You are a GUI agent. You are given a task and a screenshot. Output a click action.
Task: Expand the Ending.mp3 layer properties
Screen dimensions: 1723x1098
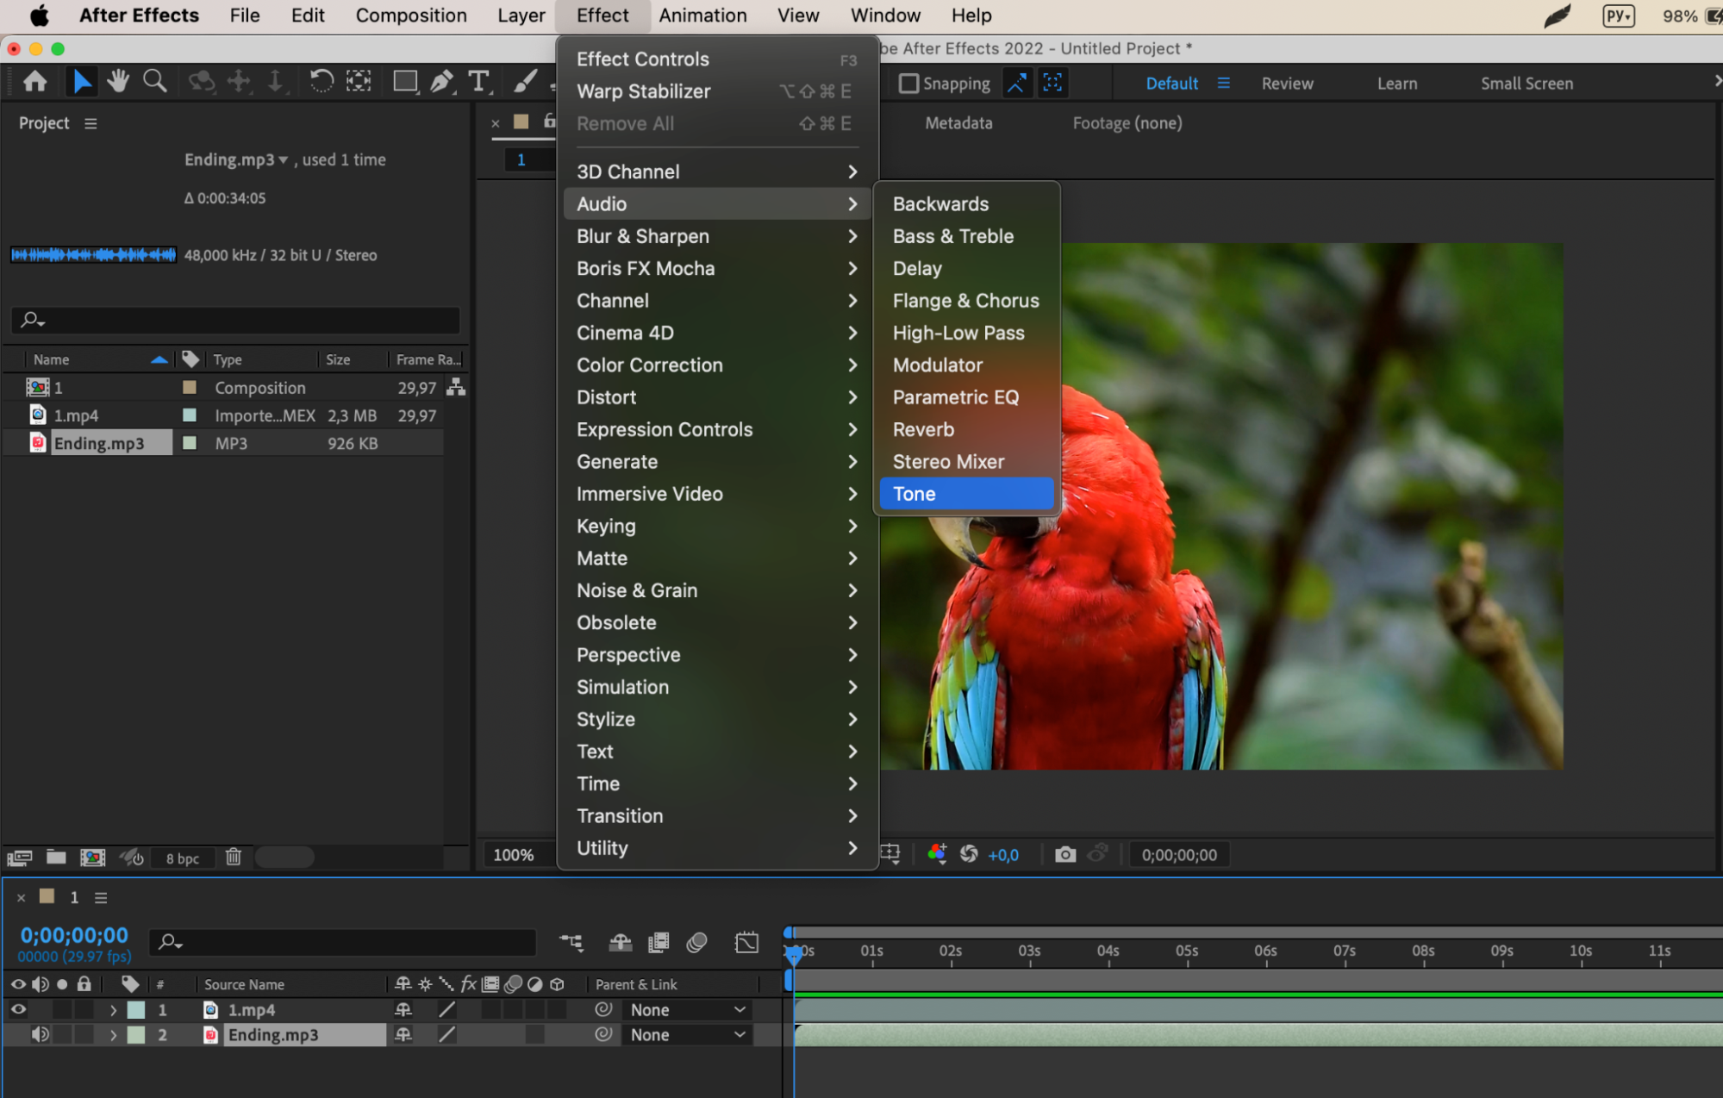tap(113, 1035)
